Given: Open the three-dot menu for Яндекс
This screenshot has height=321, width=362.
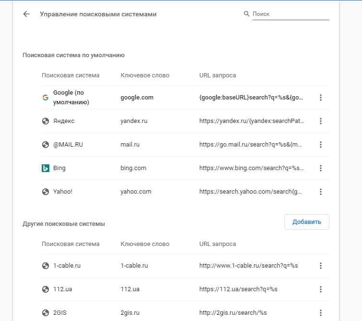Looking at the screenshot, I should coord(321,121).
